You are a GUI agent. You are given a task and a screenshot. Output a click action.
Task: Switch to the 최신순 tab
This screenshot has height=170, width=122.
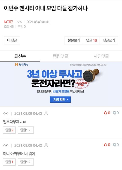coord(20,56)
